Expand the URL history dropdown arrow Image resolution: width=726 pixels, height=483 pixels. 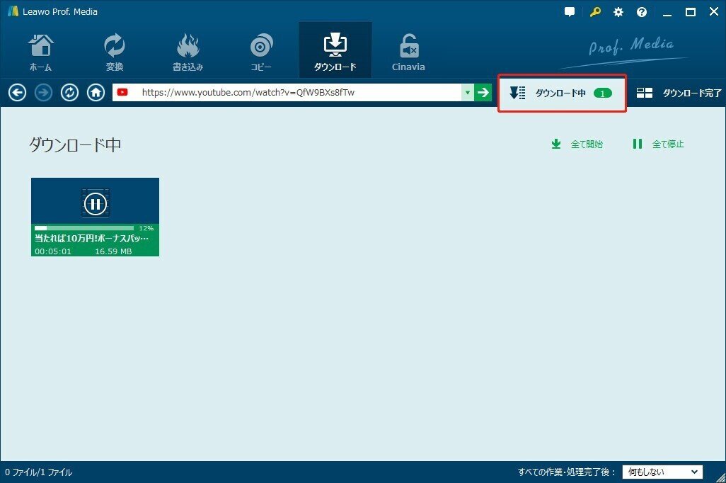(x=467, y=92)
